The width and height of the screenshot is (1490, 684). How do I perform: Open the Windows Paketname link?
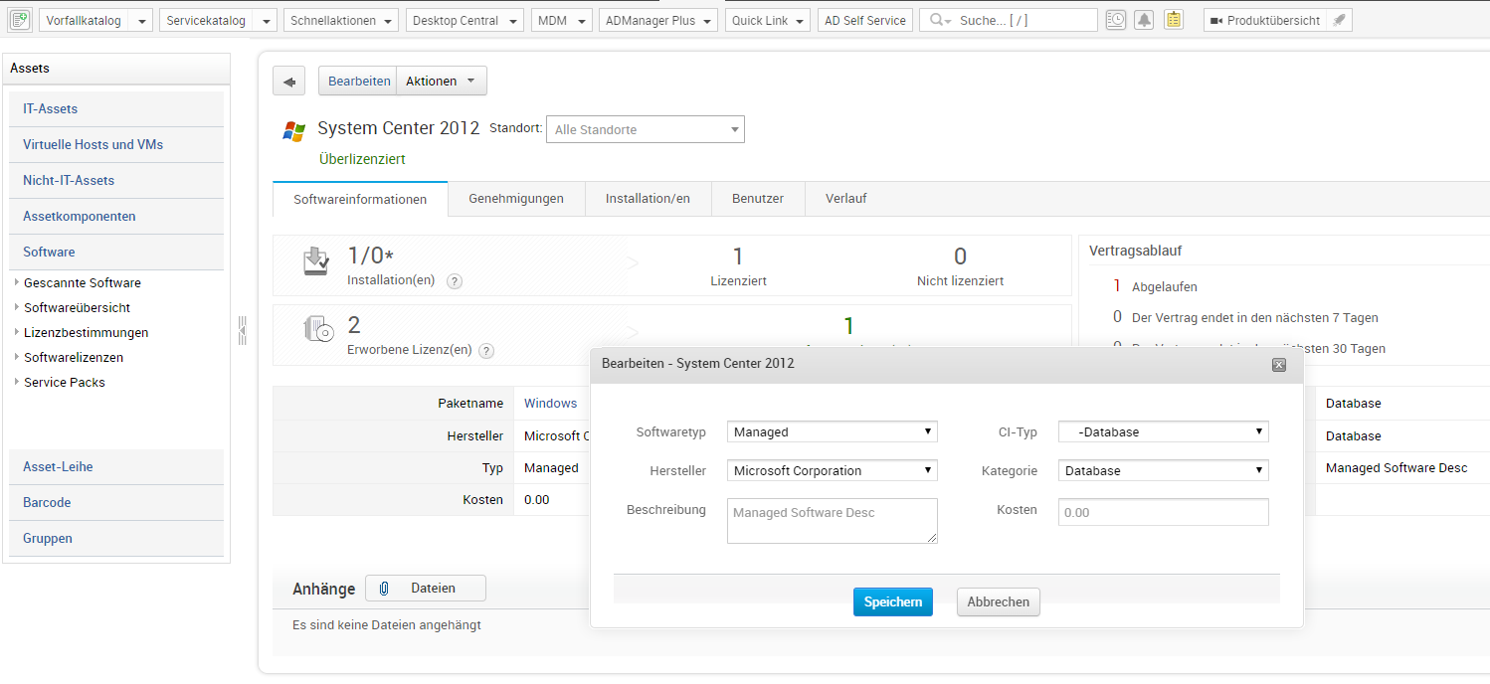[550, 403]
